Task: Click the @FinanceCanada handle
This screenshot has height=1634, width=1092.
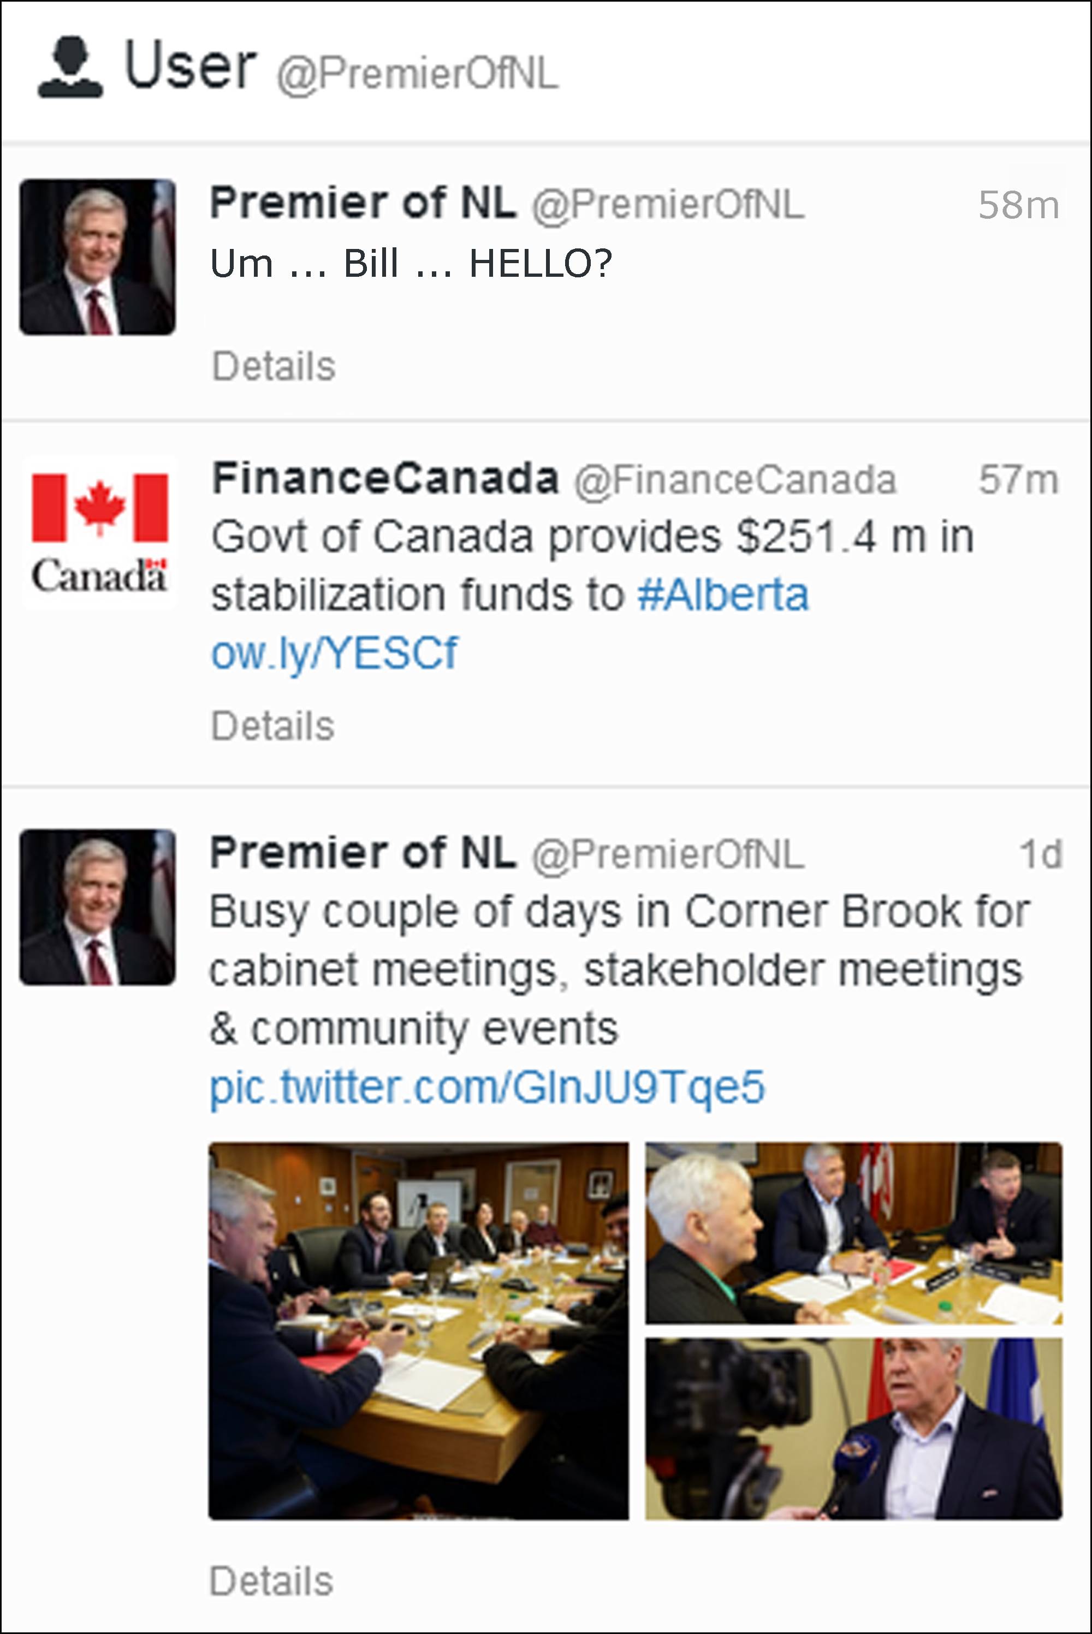Action: 735,480
